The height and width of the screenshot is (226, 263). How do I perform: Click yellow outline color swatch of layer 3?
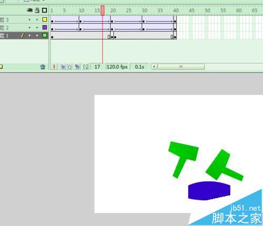click(x=45, y=19)
